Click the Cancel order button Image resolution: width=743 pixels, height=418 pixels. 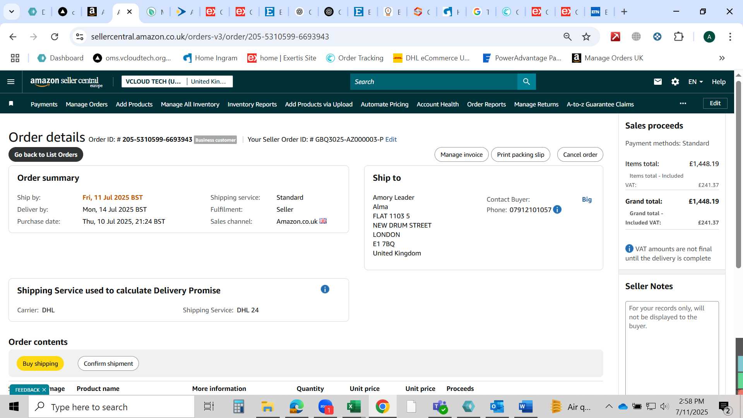(x=580, y=154)
